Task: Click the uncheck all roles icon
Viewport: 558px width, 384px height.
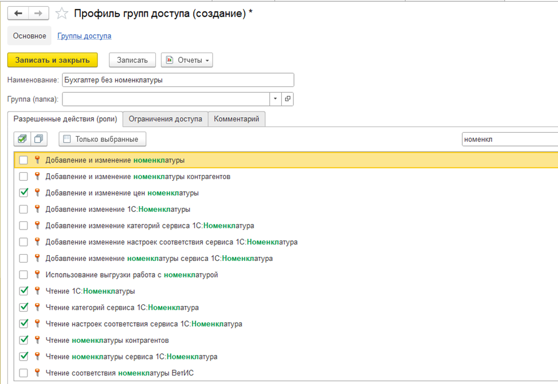Action: click(39, 139)
